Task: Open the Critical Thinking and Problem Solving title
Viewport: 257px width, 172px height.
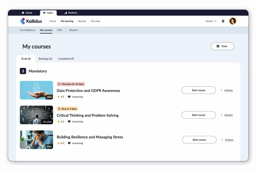Action: click(x=88, y=116)
